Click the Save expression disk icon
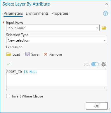 point(27,54)
